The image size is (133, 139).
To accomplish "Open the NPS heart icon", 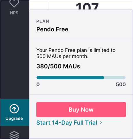I will click(x=14, y=4).
